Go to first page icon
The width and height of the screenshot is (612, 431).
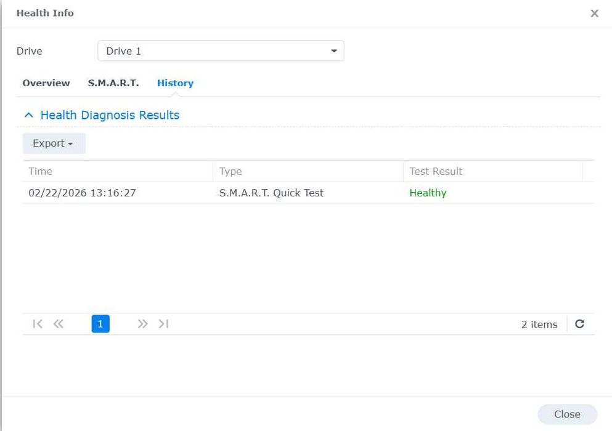(x=38, y=324)
